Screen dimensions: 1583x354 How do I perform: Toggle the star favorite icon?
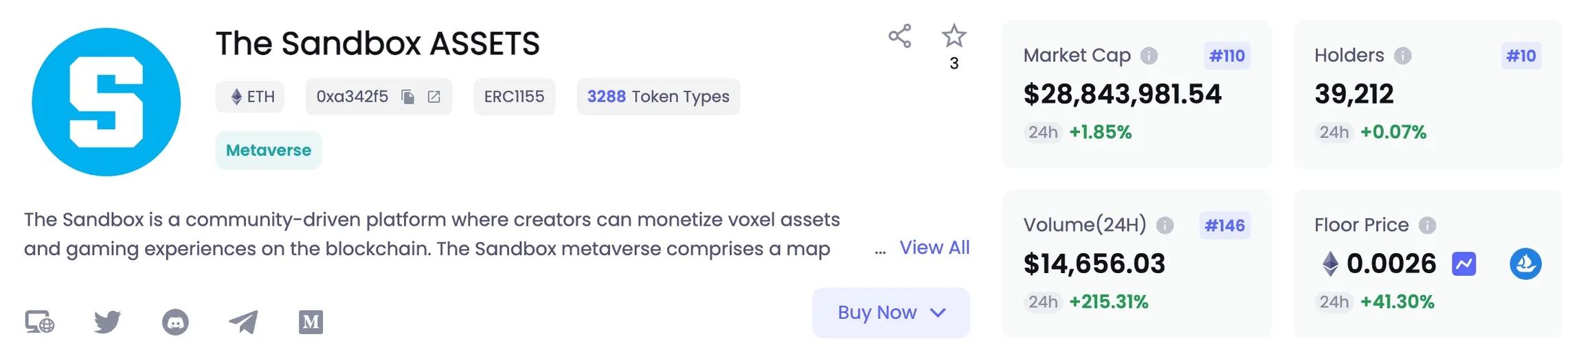tap(954, 36)
